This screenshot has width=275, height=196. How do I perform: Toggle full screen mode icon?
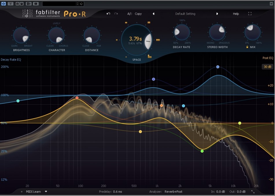click(x=250, y=14)
